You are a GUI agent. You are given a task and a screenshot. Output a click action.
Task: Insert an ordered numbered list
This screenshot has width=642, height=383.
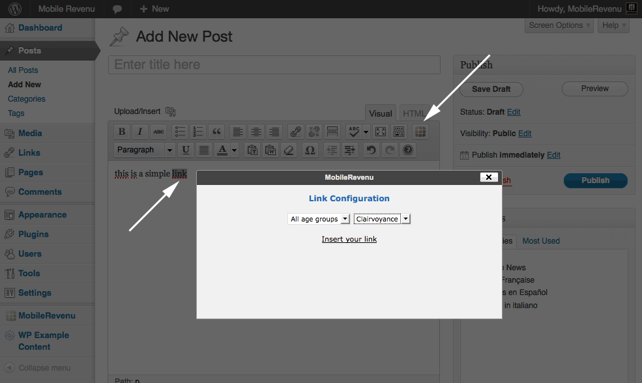click(198, 132)
